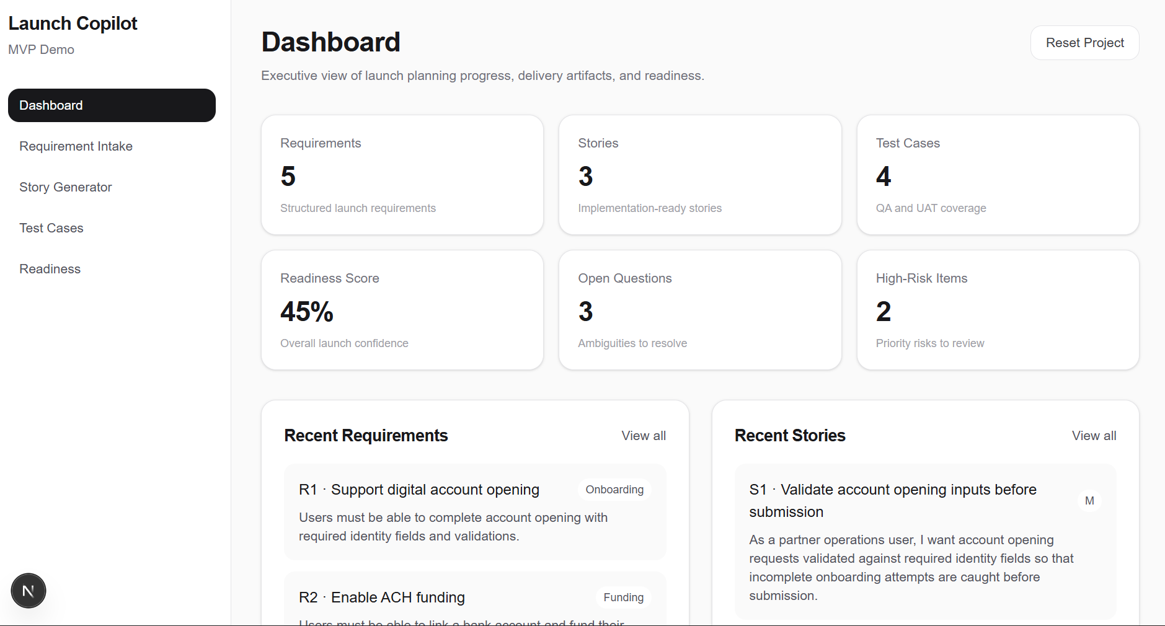The image size is (1165, 626).
Task: Click View all for Recent Stories
Action: click(x=1094, y=436)
